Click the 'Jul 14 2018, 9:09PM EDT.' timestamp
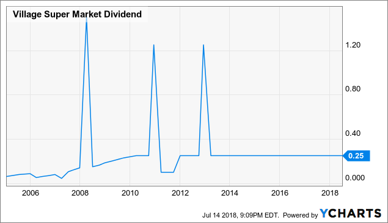This screenshot has width=388, height=223. 241,215
